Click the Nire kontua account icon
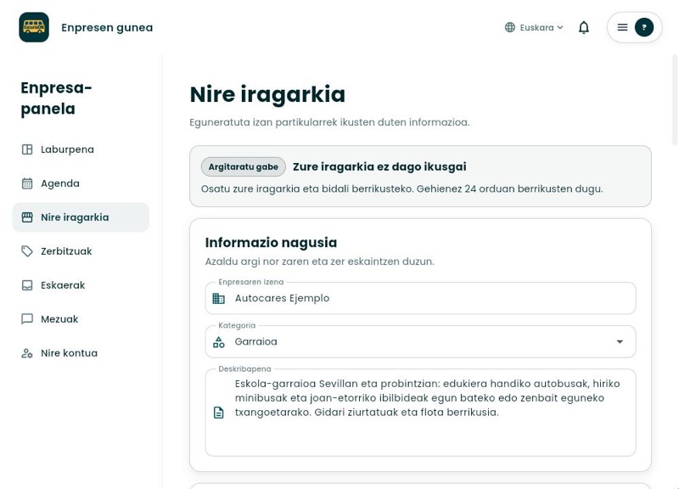This screenshot has height=489, width=679. pyautogui.click(x=27, y=353)
